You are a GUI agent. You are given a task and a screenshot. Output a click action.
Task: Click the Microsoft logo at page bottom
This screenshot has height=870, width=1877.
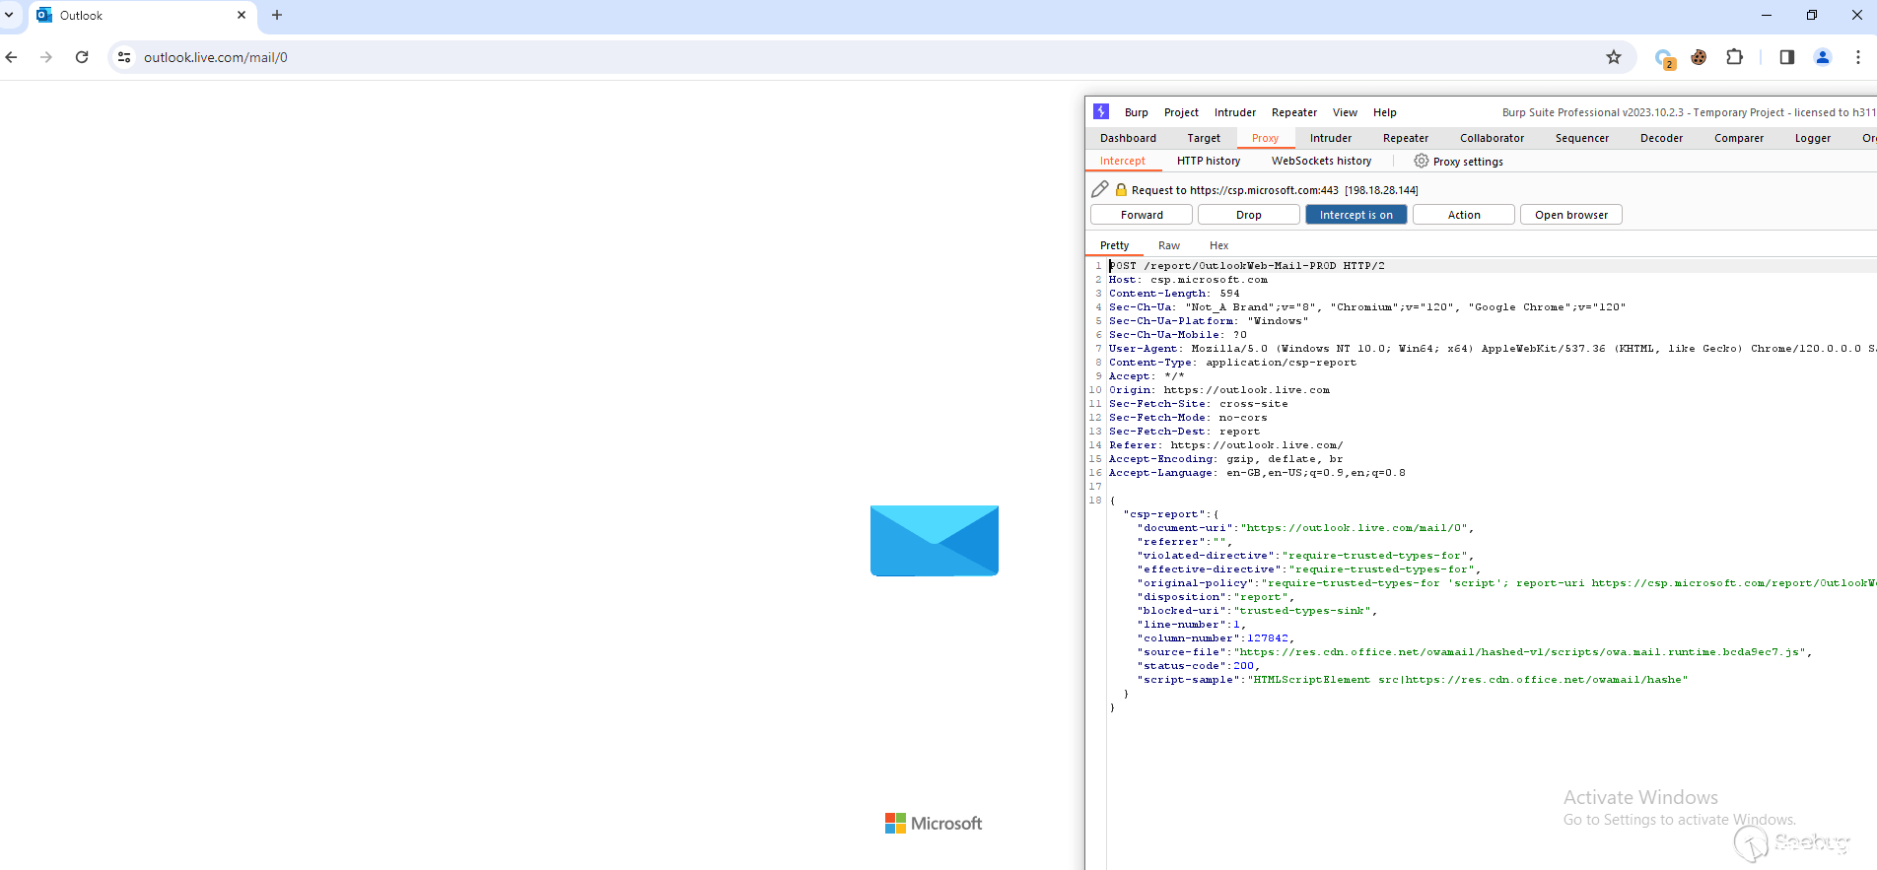pos(934,823)
